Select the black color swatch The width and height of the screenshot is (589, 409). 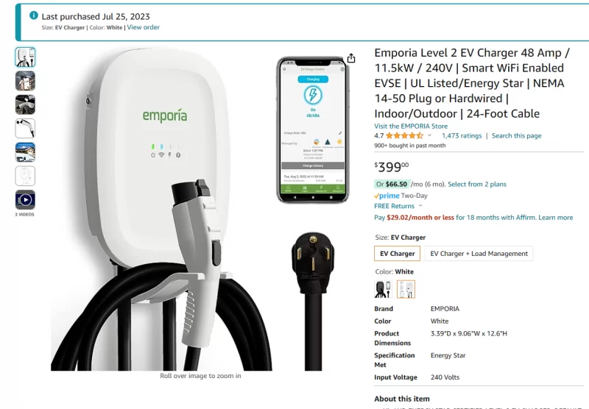click(x=383, y=289)
